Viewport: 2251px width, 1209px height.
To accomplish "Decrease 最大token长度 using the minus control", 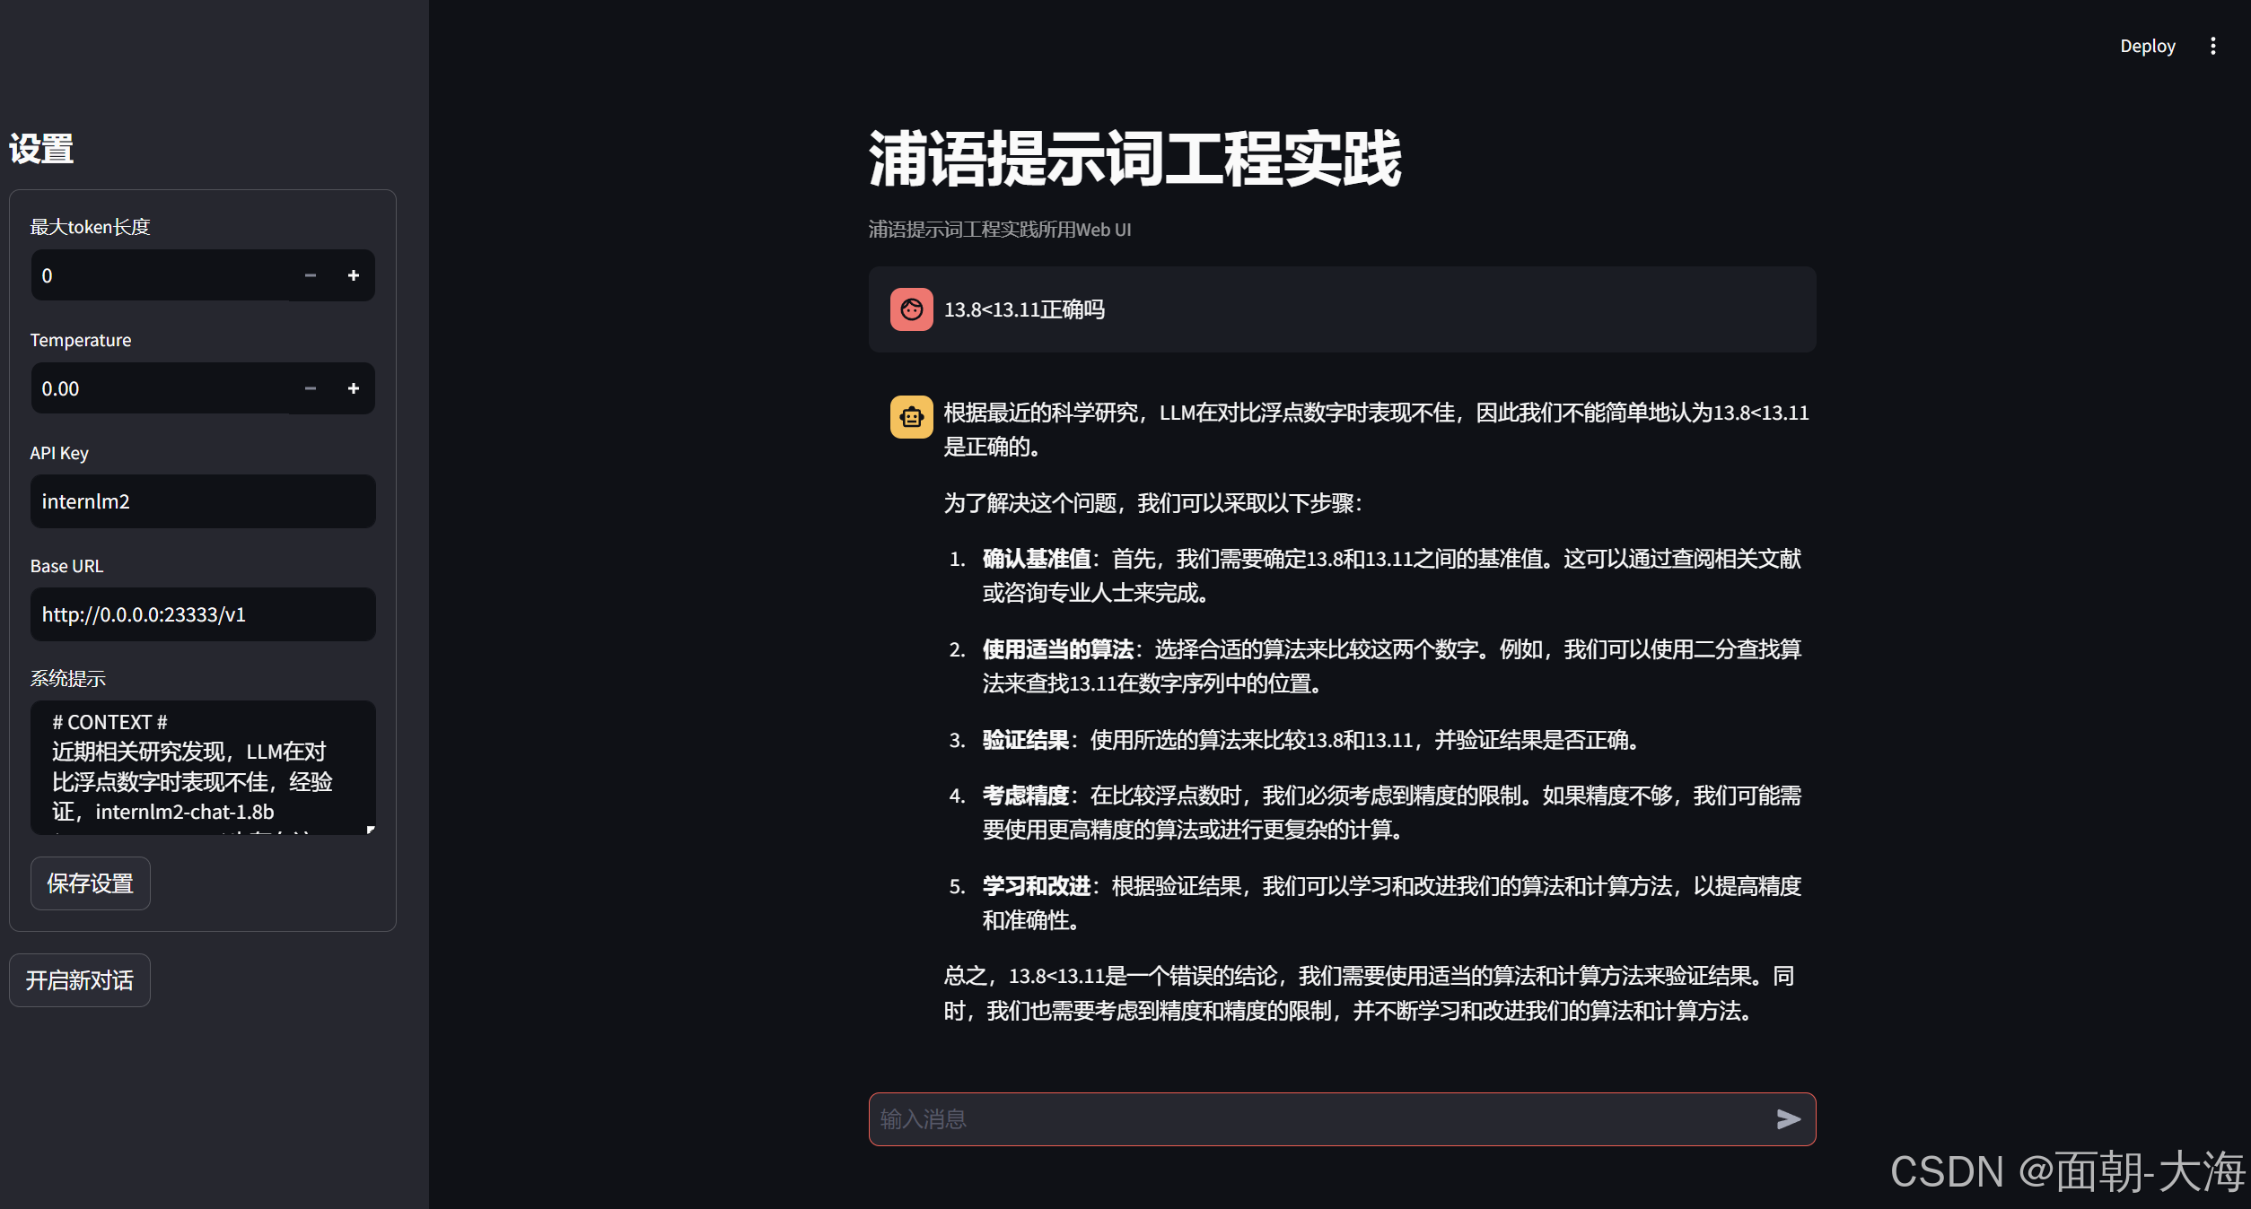I will pos(310,275).
